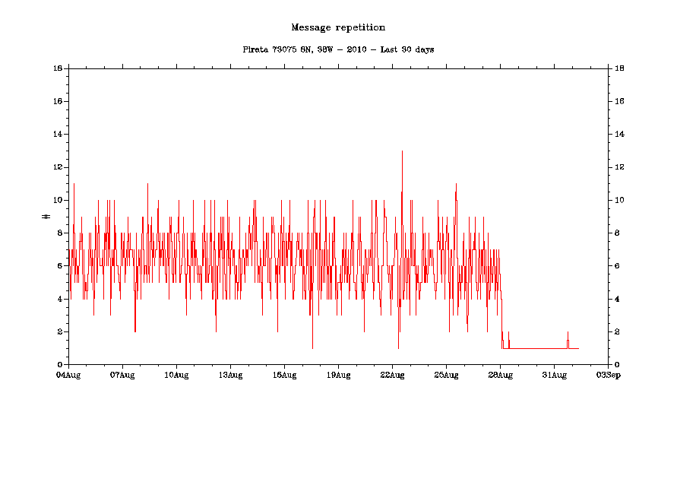Click the small red bump near 31Aug
Image resolution: width=677 pixels, height=479 pixels.
568,335
